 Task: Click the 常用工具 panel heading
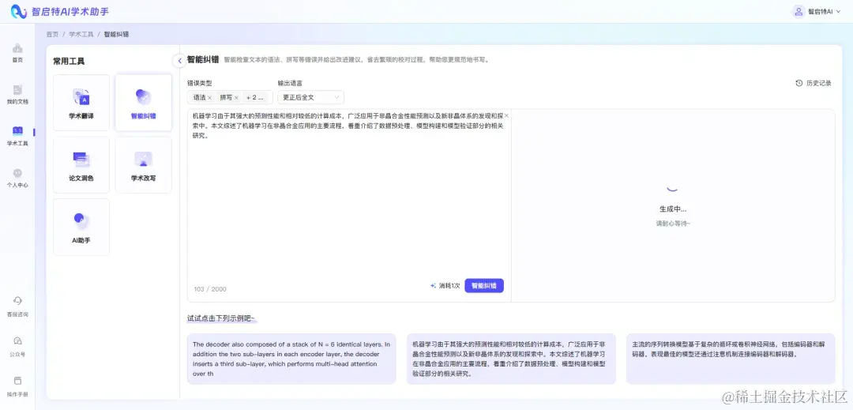click(x=69, y=61)
